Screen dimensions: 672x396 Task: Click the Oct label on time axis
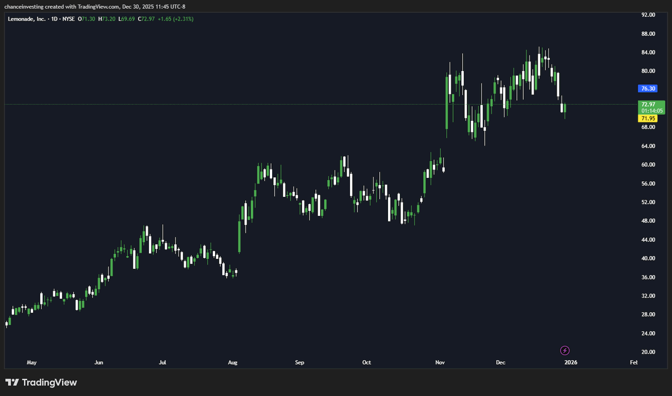(366, 363)
